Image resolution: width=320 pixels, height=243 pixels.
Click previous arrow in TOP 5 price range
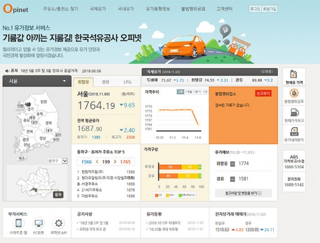pos(97,162)
